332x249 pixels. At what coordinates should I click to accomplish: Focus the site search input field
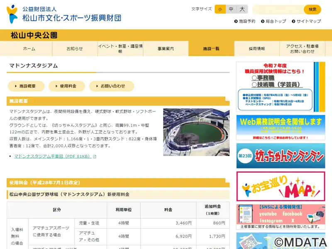[278, 9]
